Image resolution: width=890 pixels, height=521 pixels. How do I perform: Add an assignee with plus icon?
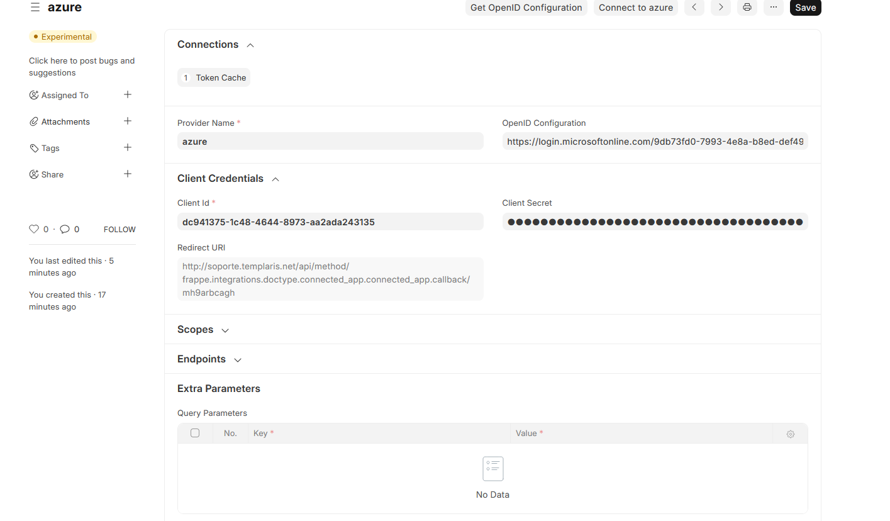click(x=128, y=95)
